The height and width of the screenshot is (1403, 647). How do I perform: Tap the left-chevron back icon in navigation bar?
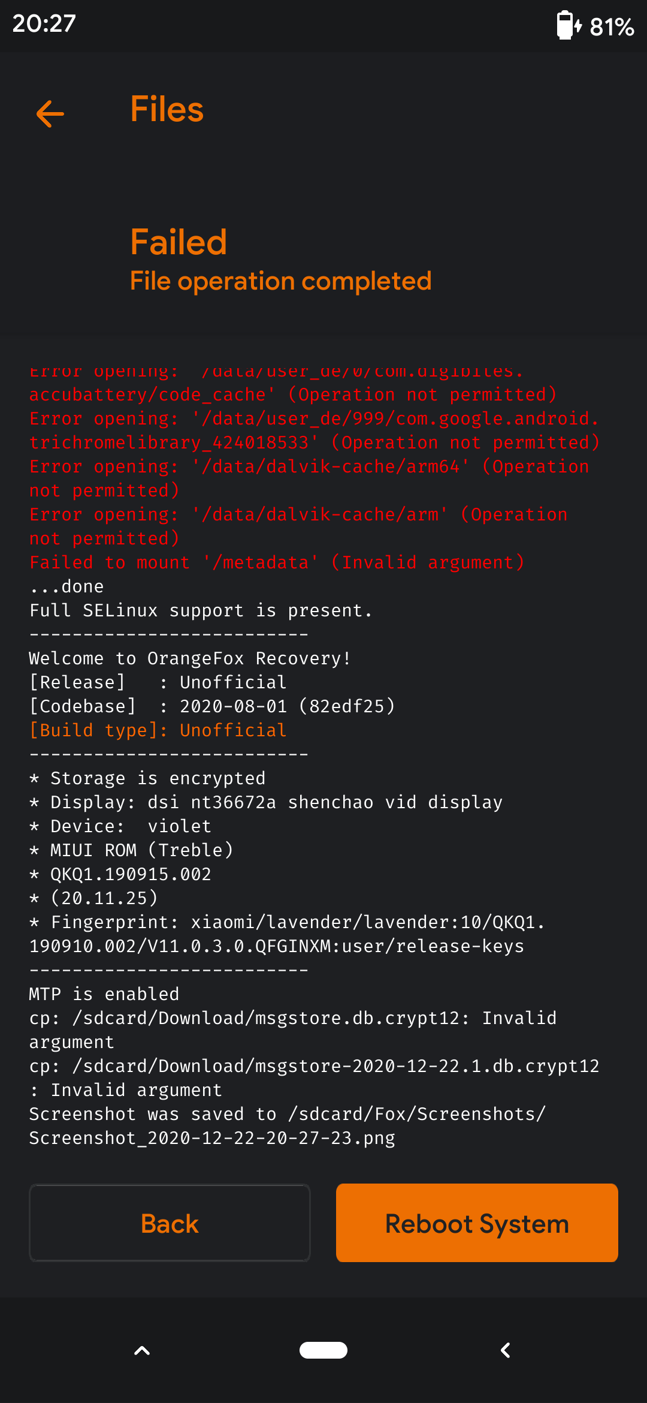click(506, 1350)
